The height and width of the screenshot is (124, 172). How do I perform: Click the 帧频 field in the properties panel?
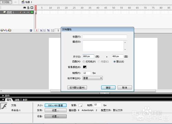[97, 105]
